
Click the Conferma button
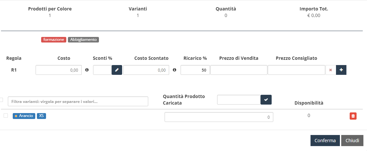(325, 141)
